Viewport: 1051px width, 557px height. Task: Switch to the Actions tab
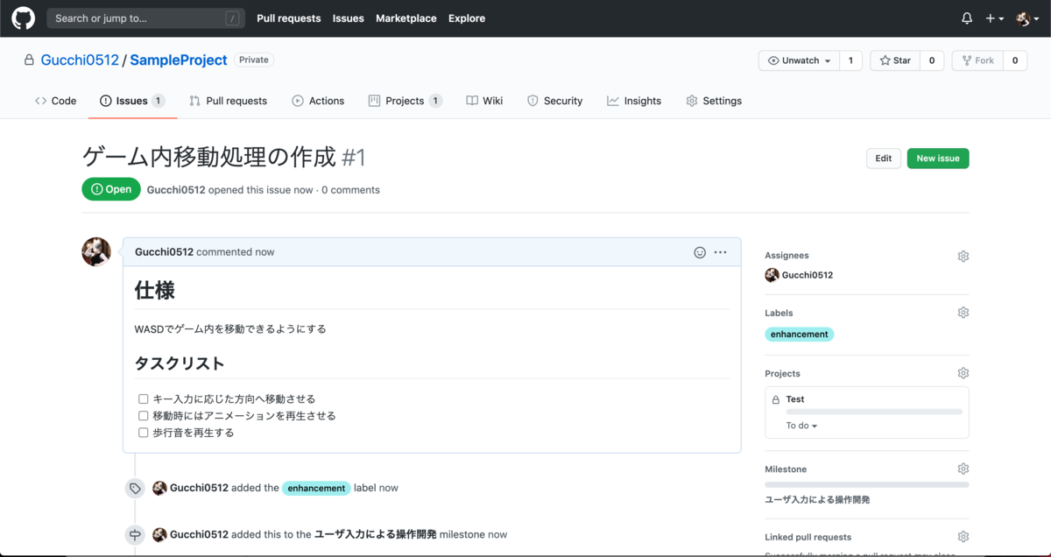click(x=319, y=100)
